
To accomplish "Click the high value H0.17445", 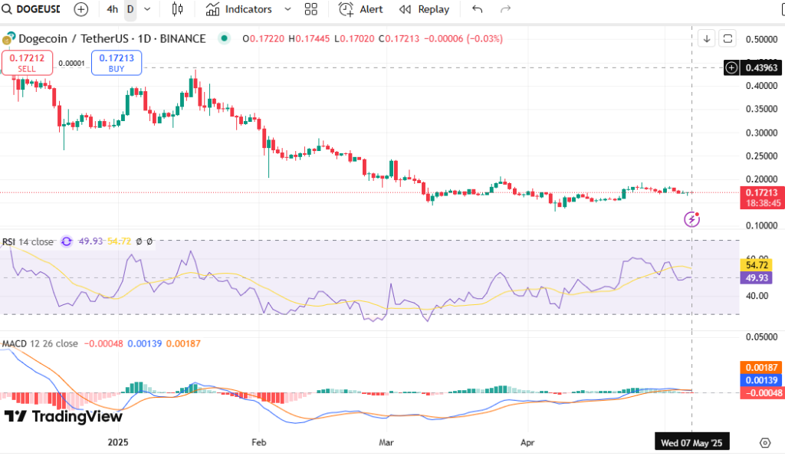I will 309,38.
